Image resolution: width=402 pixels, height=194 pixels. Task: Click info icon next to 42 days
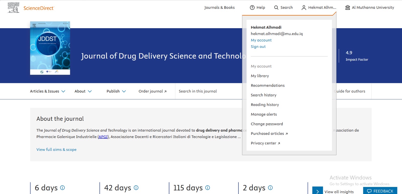pos(136,188)
